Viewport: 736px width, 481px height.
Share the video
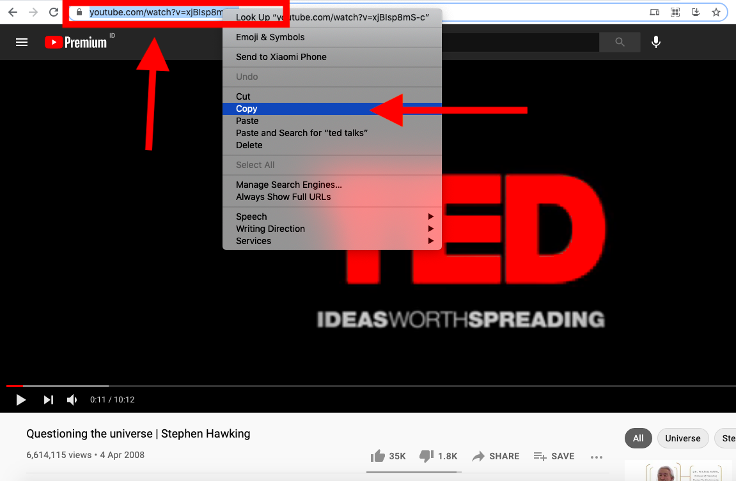496,455
